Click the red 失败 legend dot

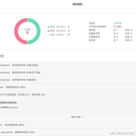tap(48, 31)
